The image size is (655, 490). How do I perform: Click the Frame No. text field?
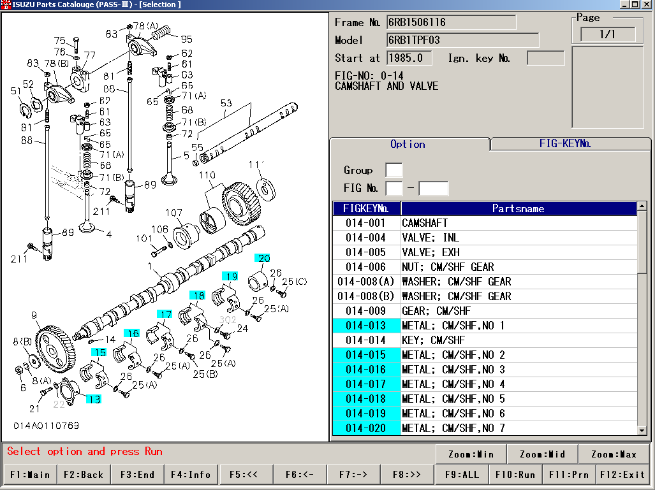click(x=451, y=22)
